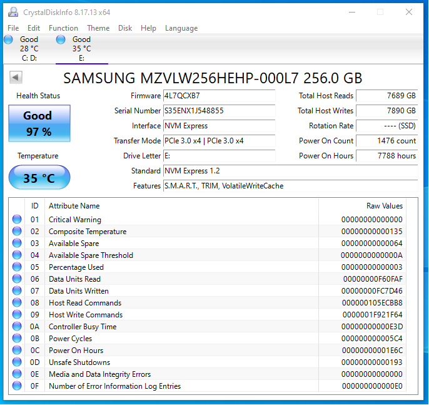
Task: Click the Raw Values column header
Action: pyautogui.click(x=384, y=206)
